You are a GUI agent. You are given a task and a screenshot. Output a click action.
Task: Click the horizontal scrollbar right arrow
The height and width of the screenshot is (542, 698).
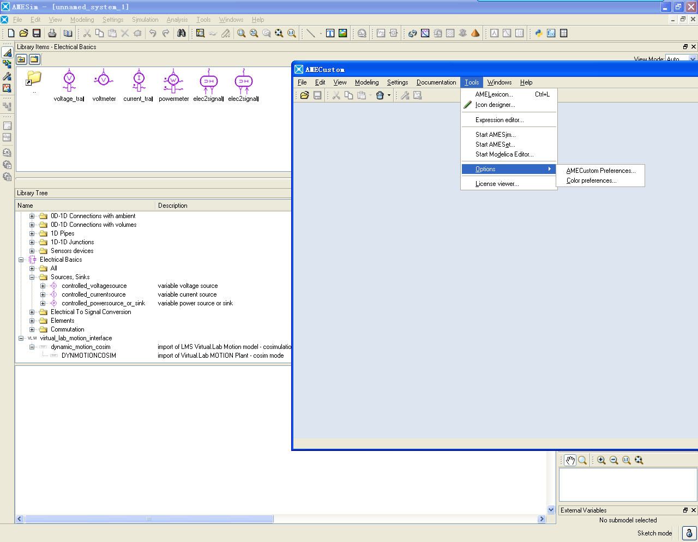tap(541, 519)
